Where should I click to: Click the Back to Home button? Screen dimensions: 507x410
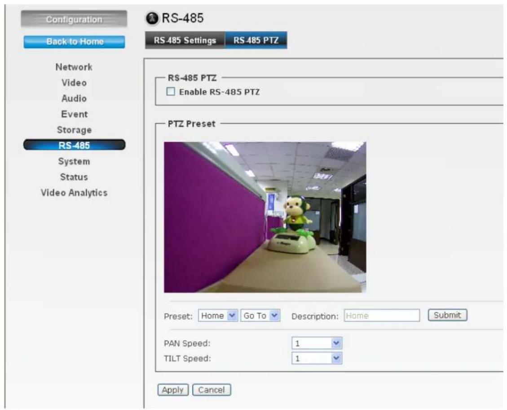(x=75, y=42)
